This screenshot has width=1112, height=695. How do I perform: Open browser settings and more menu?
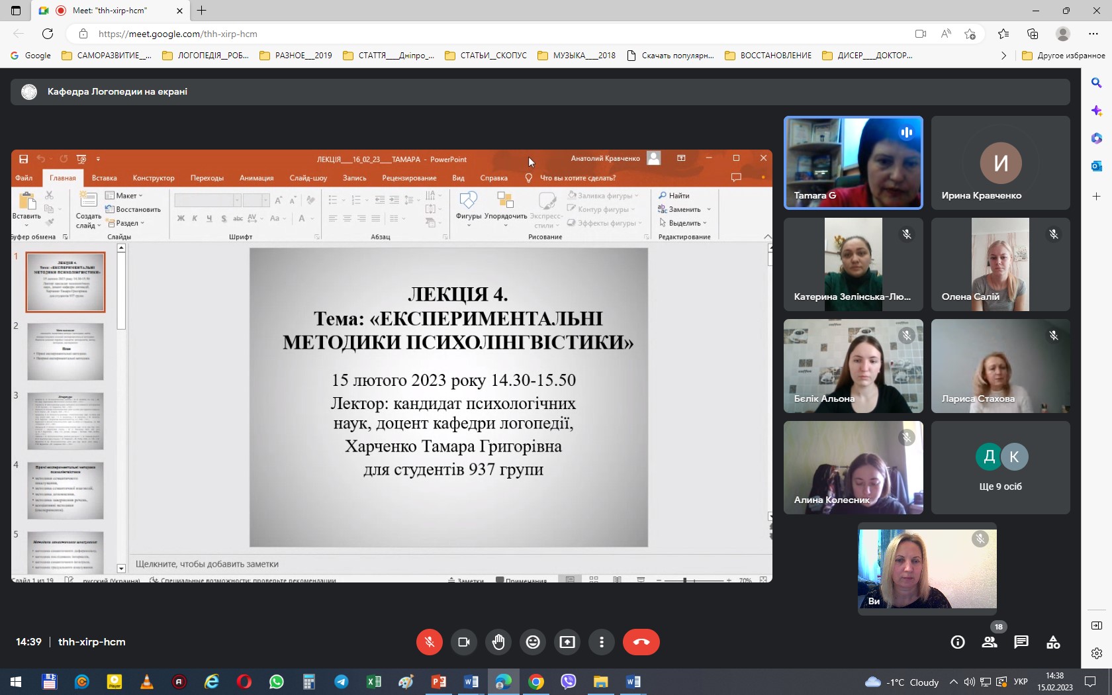point(1093,34)
